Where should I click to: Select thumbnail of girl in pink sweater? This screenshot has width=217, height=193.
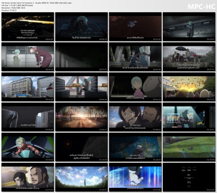point(135,87)
